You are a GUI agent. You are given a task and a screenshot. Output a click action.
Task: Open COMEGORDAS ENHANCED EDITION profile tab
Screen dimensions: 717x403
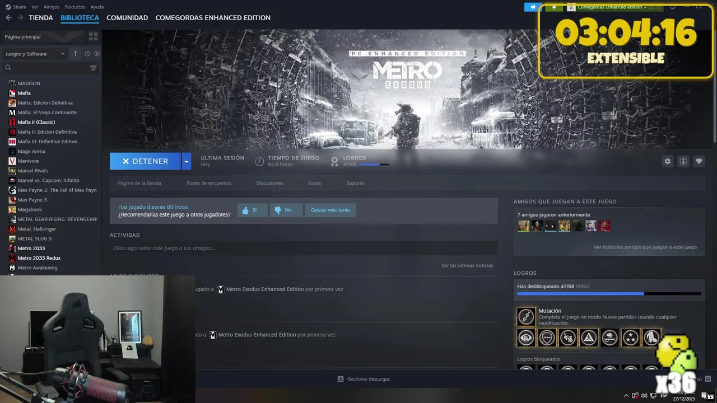pyautogui.click(x=213, y=18)
